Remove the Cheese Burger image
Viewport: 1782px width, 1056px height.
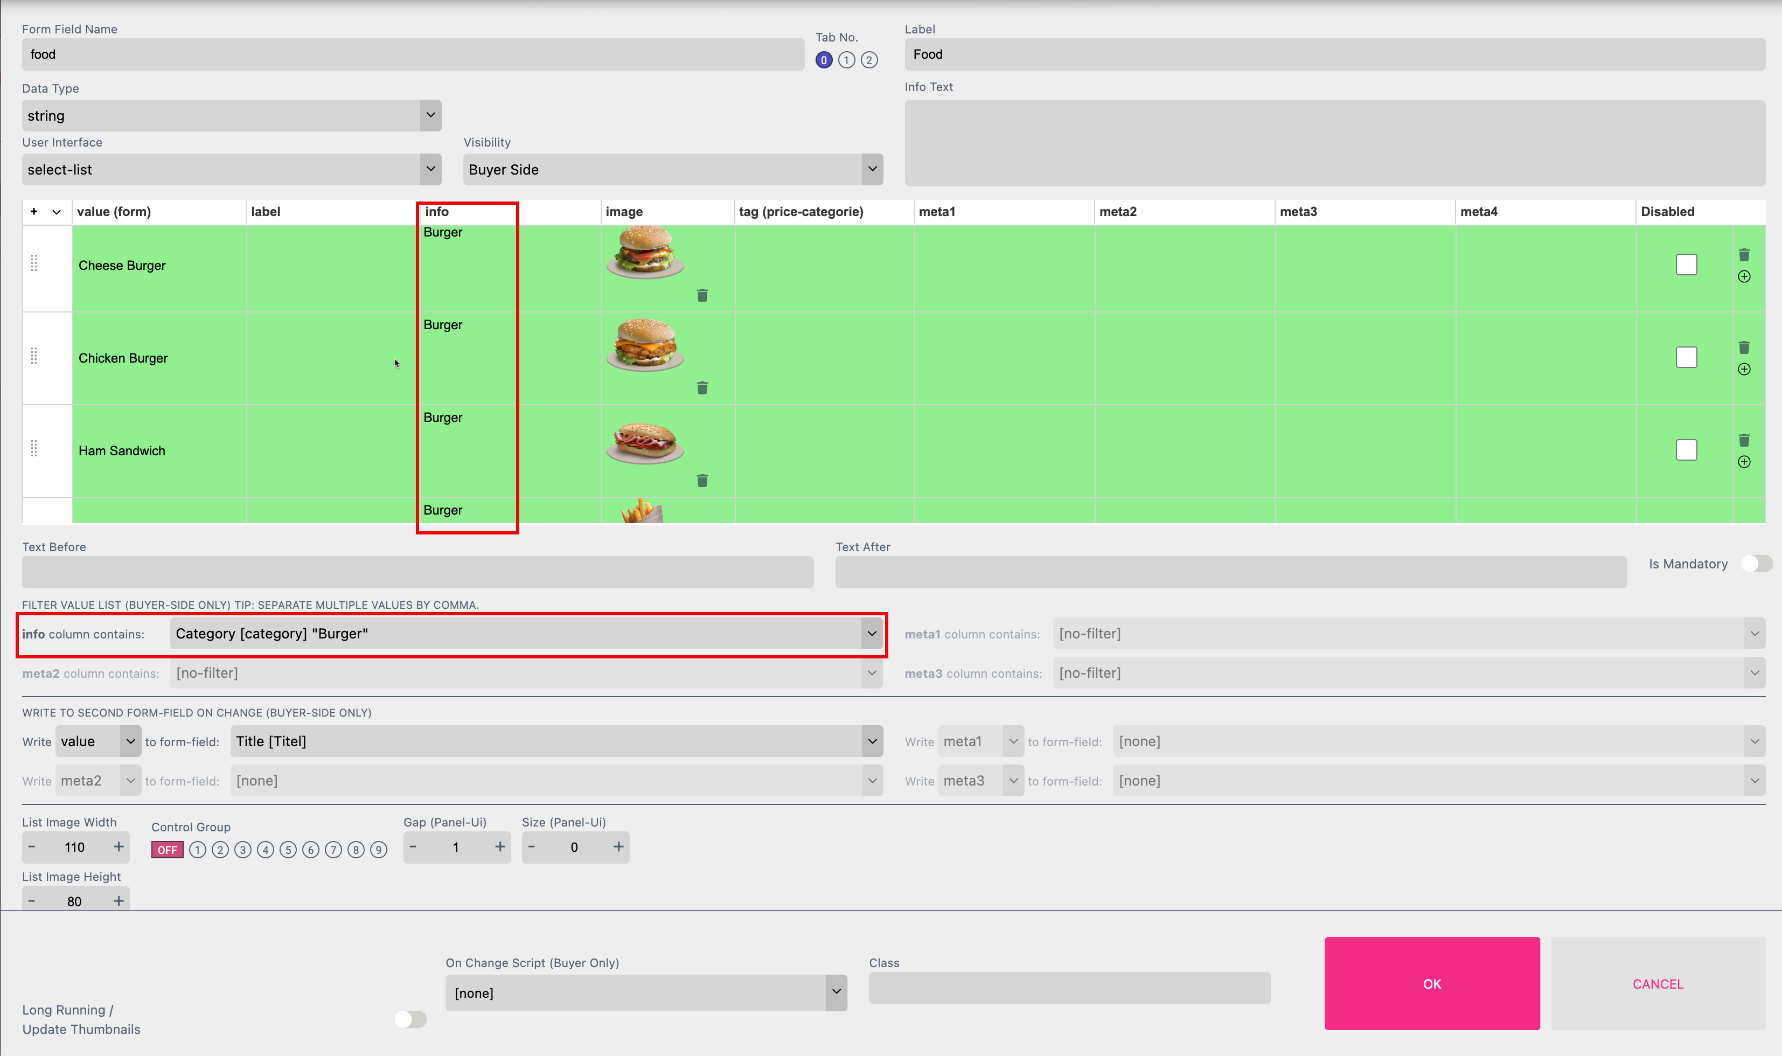click(x=702, y=295)
